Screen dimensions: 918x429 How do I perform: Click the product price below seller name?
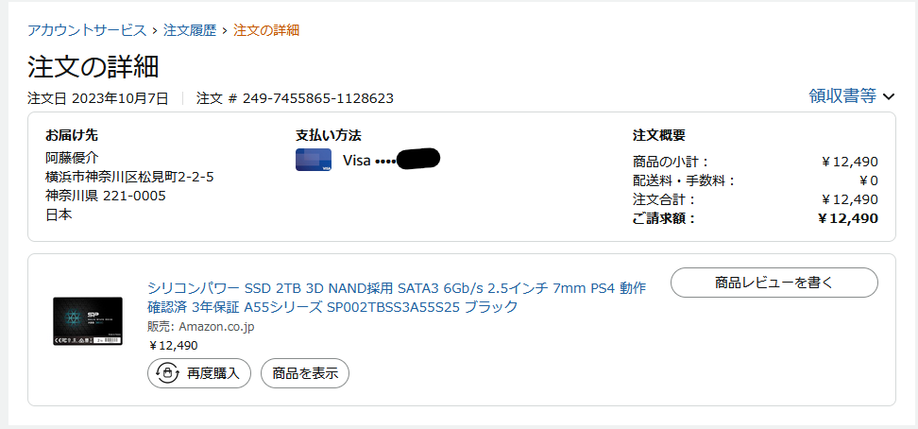[x=174, y=346]
